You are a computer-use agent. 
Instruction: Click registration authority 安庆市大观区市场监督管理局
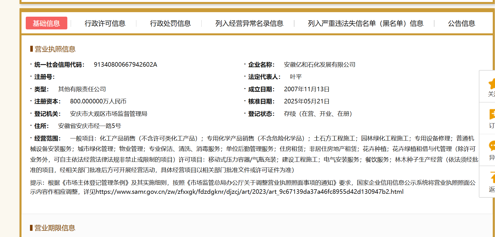point(109,114)
